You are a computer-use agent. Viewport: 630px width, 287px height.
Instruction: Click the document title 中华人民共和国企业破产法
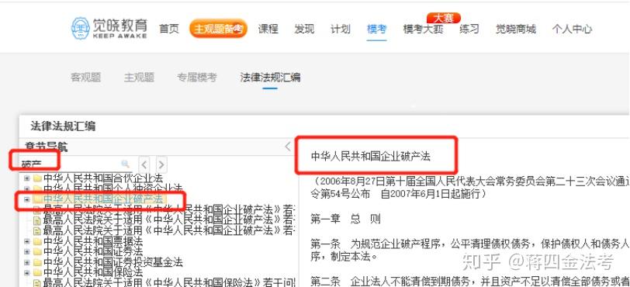370,157
